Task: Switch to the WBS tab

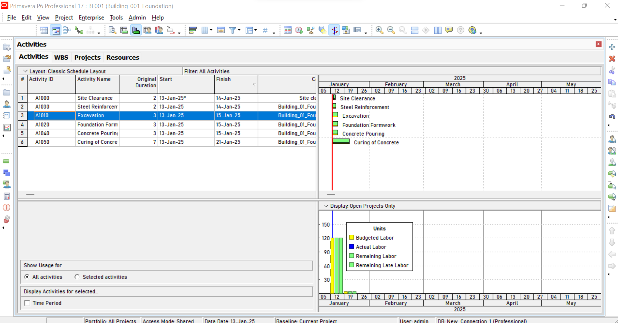Action: (x=61, y=57)
